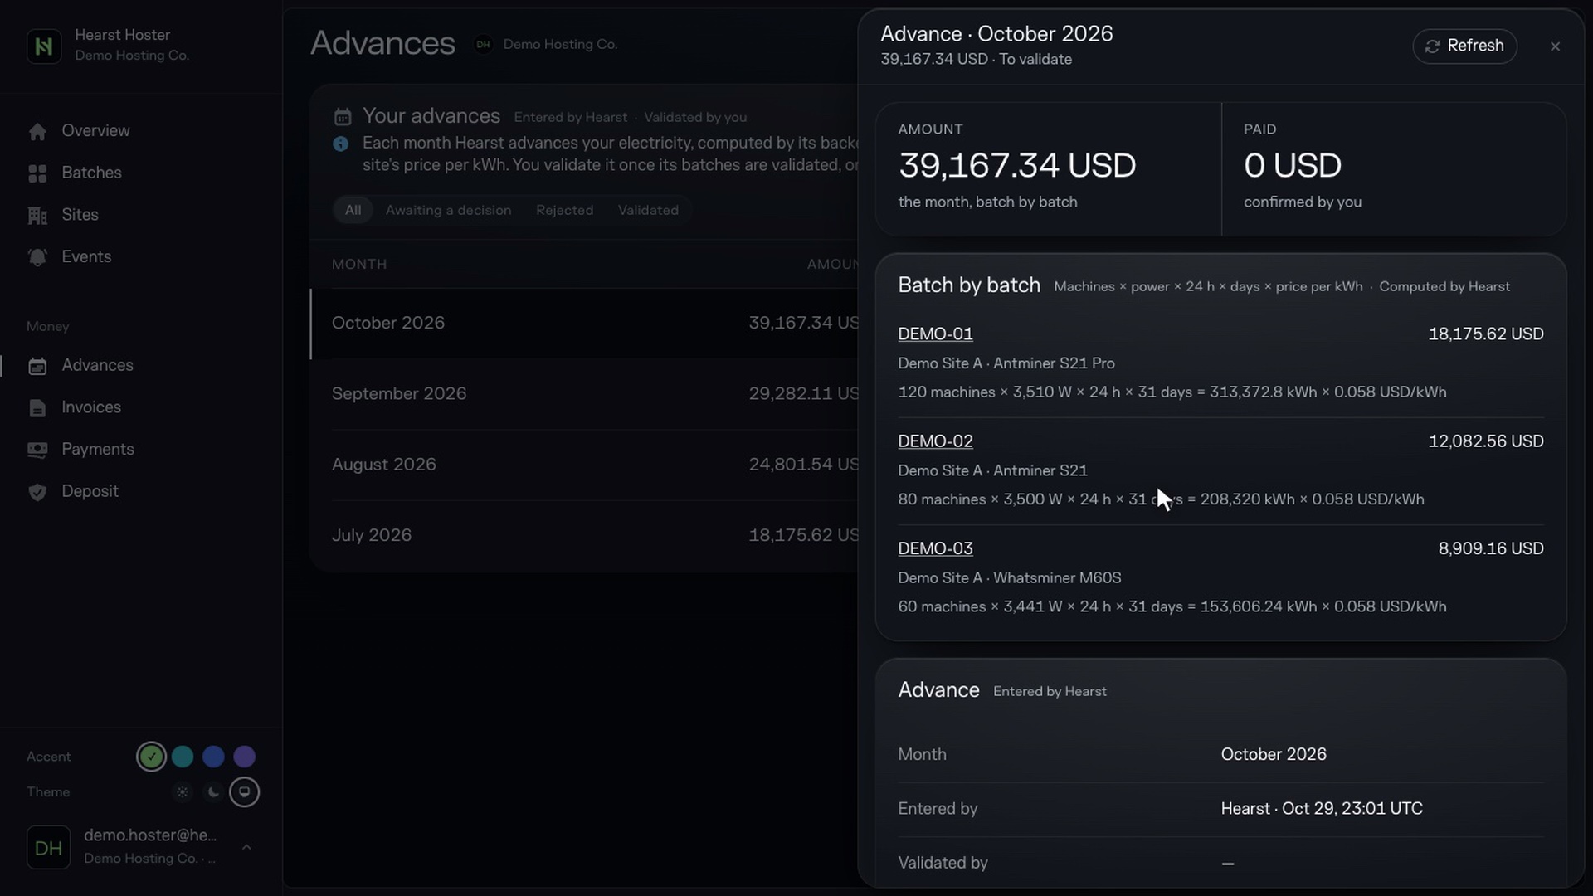This screenshot has height=896, width=1593.
Task: Open Batches via its grid icon
Action: tap(37, 173)
